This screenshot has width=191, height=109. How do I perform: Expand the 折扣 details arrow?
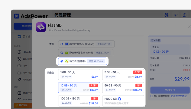[156, 70]
